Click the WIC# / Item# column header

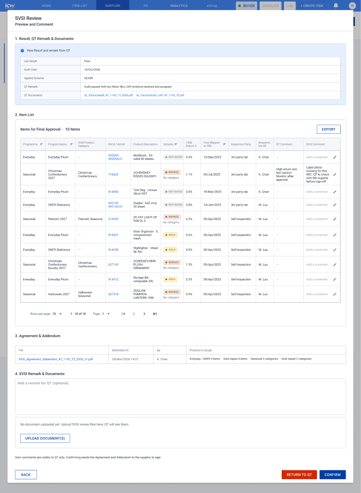(116, 144)
